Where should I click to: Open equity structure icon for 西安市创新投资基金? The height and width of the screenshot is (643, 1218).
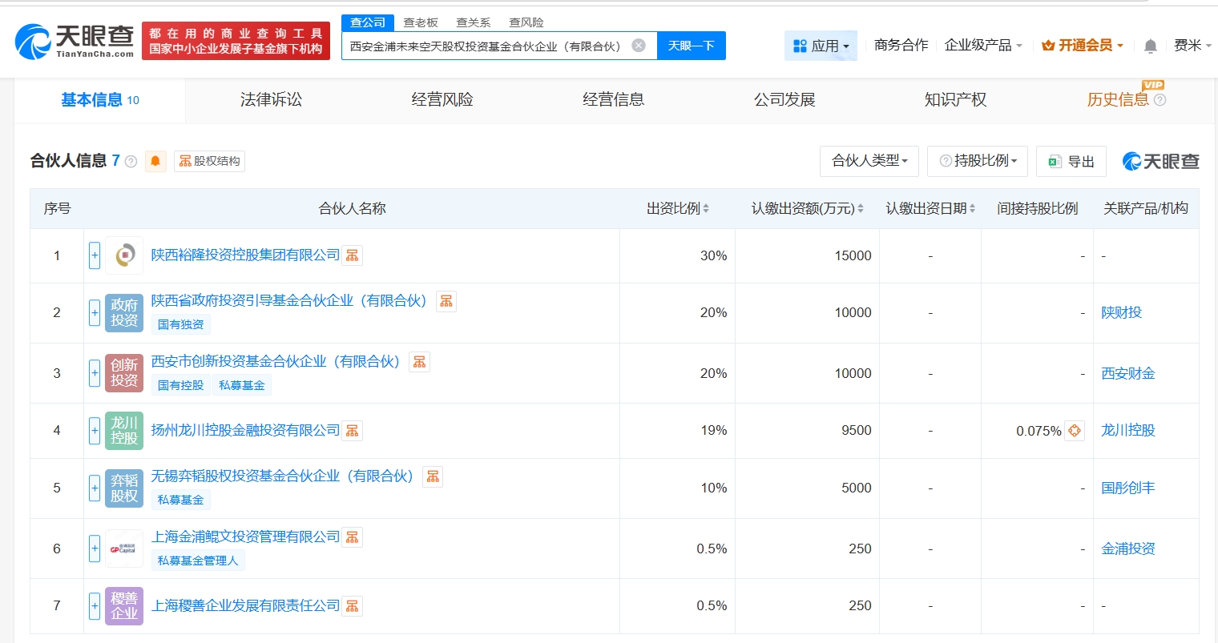(419, 362)
